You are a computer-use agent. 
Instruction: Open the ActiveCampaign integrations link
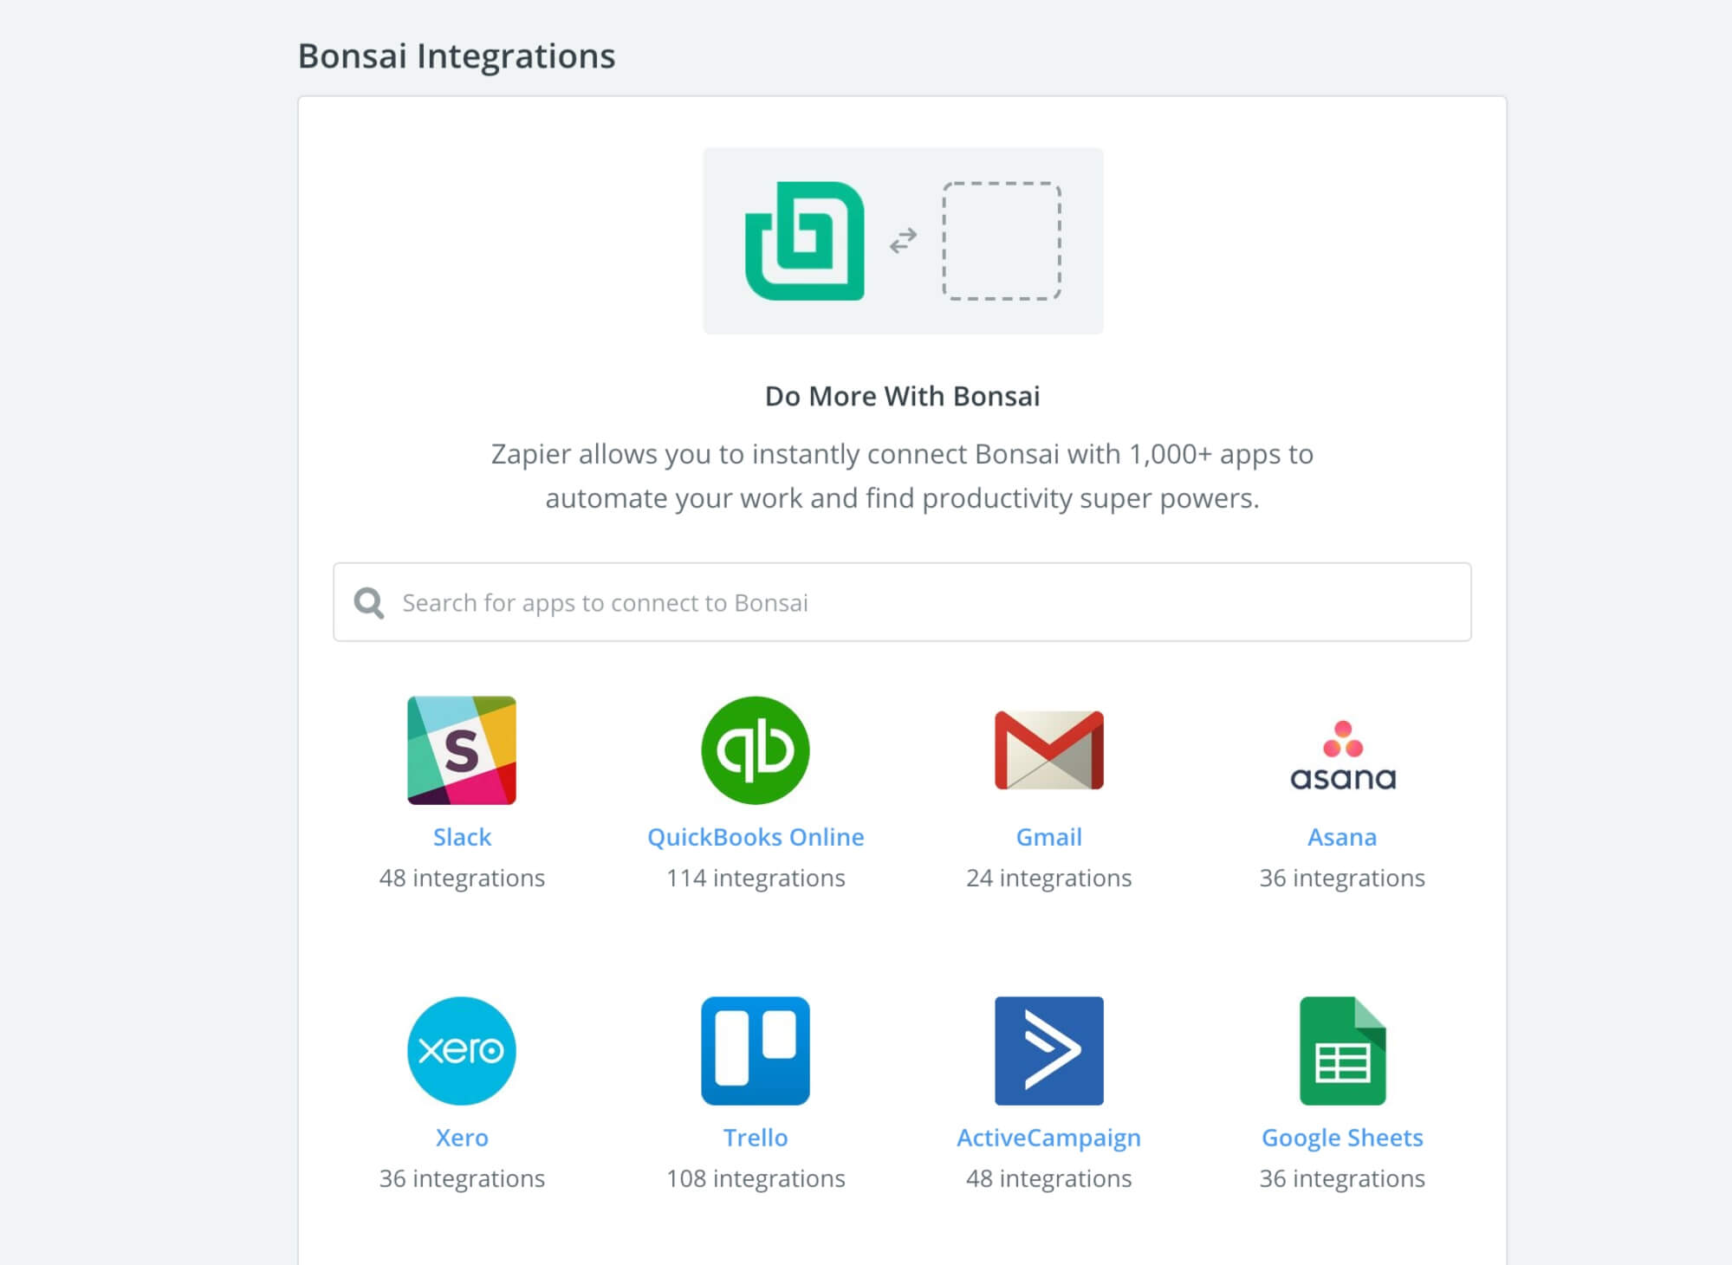1049,1138
